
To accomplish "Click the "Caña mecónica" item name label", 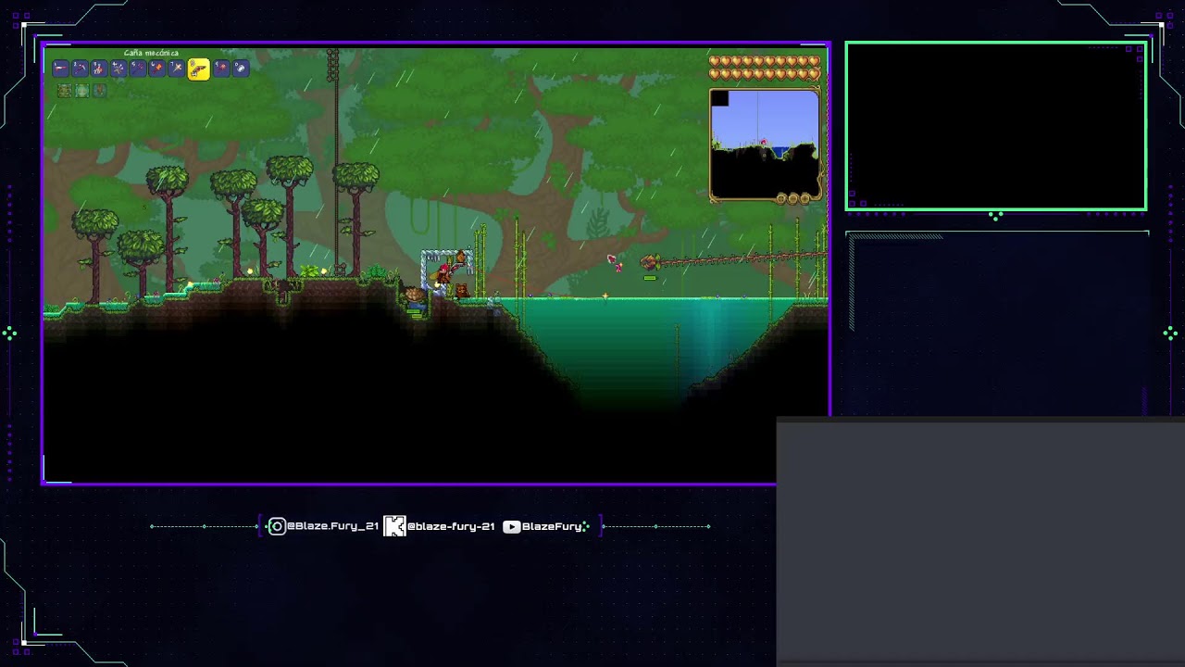I will coord(151,54).
